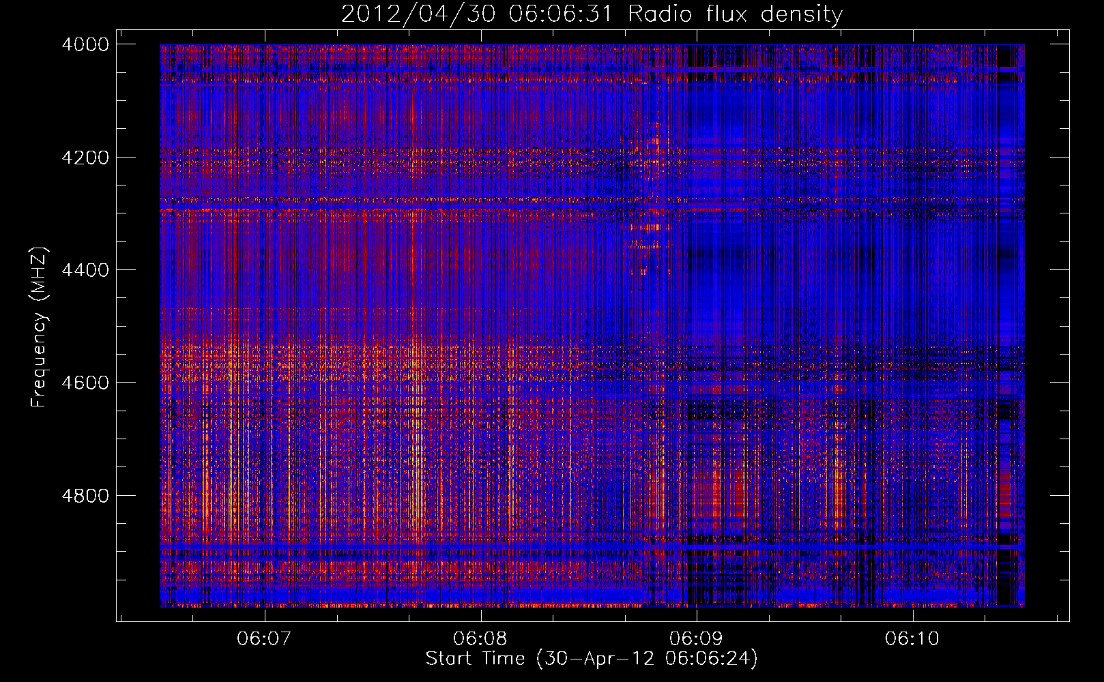This screenshot has width=1104, height=682.
Task: Click the 'Start Time (30-Apr-12 06:06:24)' axis title
Action: point(592,659)
